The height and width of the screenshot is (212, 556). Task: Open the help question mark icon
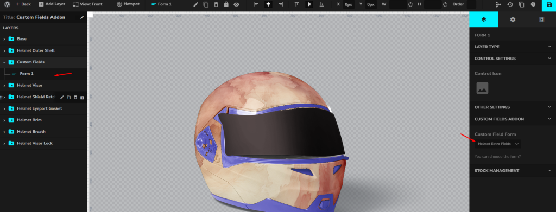coord(533,4)
